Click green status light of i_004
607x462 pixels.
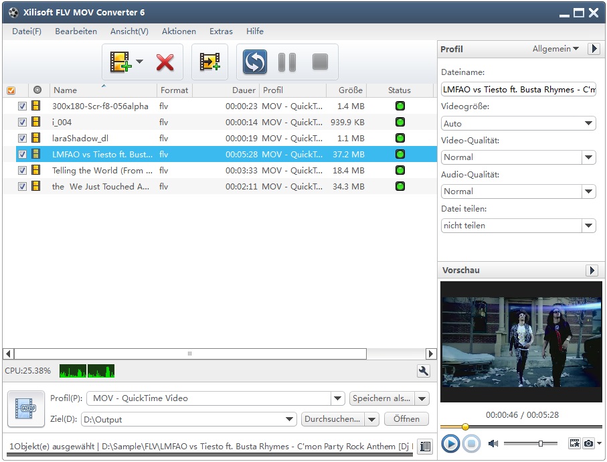tap(400, 122)
